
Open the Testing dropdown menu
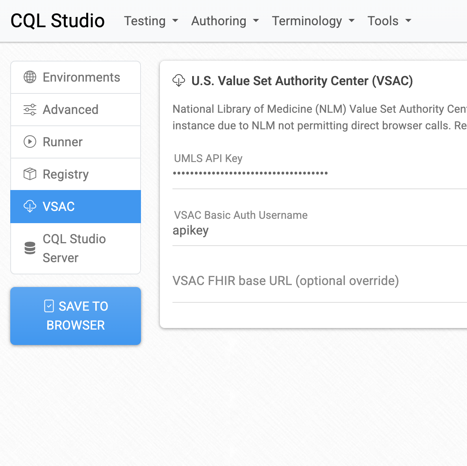pyautogui.click(x=151, y=21)
